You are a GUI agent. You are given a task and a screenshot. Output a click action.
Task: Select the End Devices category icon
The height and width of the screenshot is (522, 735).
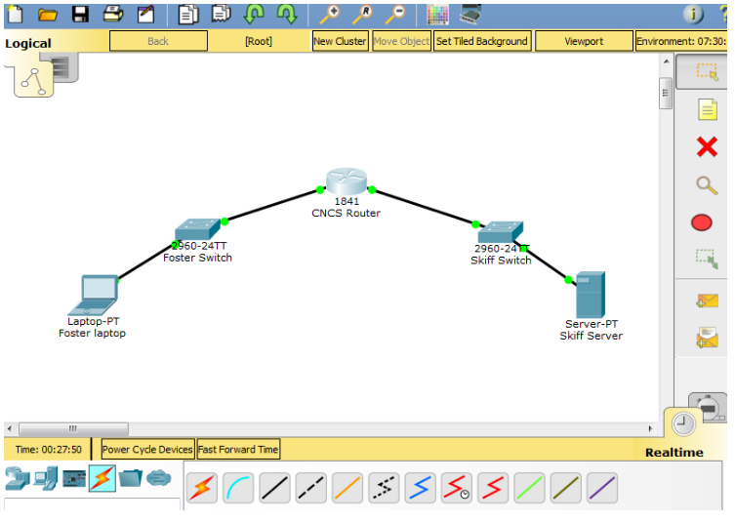click(x=46, y=479)
